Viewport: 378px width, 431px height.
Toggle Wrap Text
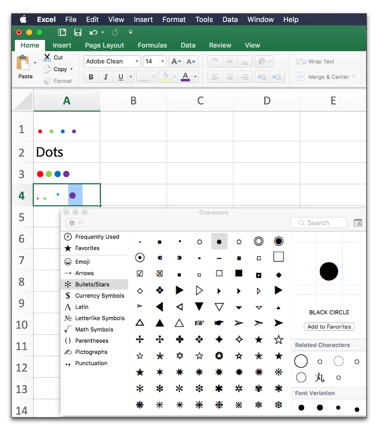pyautogui.click(x=315, y=61)
